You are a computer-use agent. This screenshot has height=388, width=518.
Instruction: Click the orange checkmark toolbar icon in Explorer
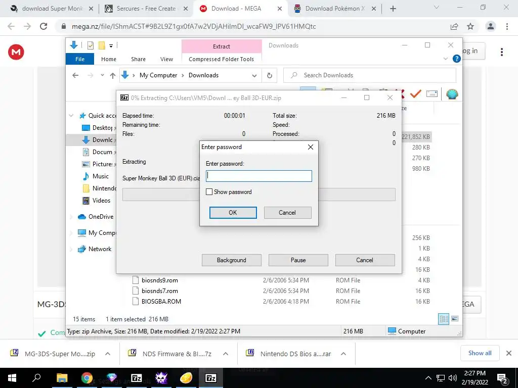click(416, 94)
